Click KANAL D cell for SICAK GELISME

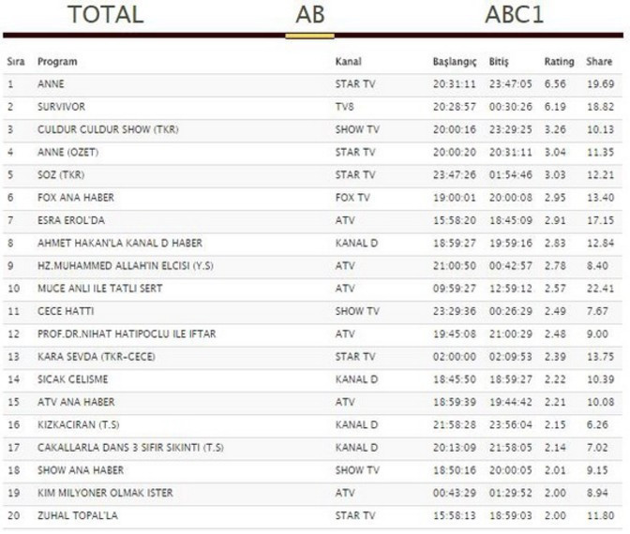pyautogui.click(x=356, y=379)
